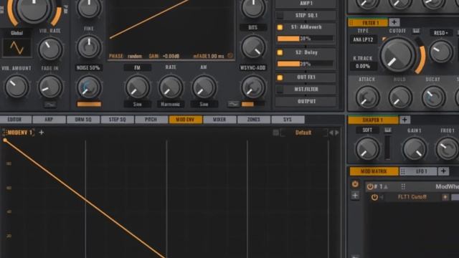This screenshot has width=459, height=258.
Task: Click the OUTPUT routing button
Action: 306,101
